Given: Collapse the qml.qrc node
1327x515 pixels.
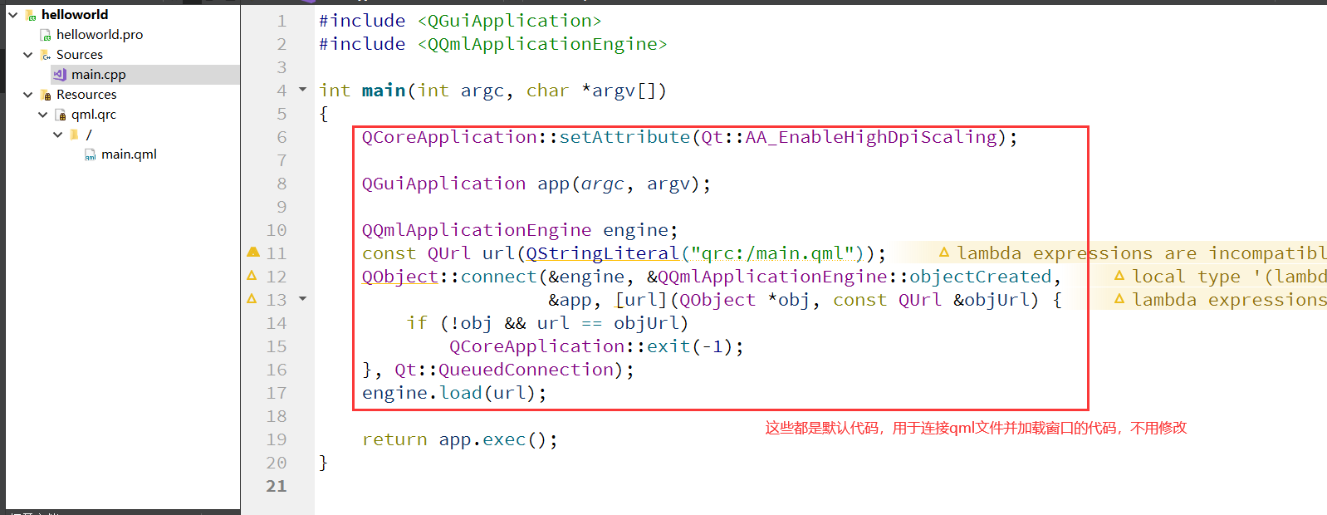Looking at the screenshot, I should click(43, 115).
